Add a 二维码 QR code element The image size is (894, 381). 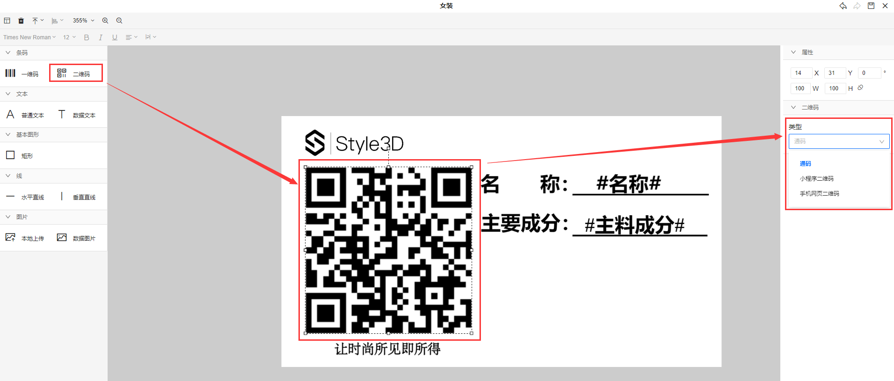76,73
